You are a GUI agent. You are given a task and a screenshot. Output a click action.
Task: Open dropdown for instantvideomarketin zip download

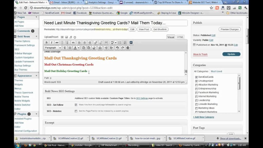49,138
